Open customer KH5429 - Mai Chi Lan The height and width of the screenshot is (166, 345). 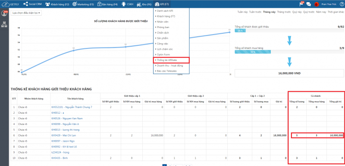tap(63, 135)
